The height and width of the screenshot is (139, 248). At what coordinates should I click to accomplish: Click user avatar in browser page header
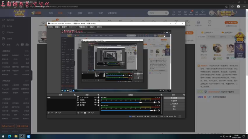click(x=211, y=13)
